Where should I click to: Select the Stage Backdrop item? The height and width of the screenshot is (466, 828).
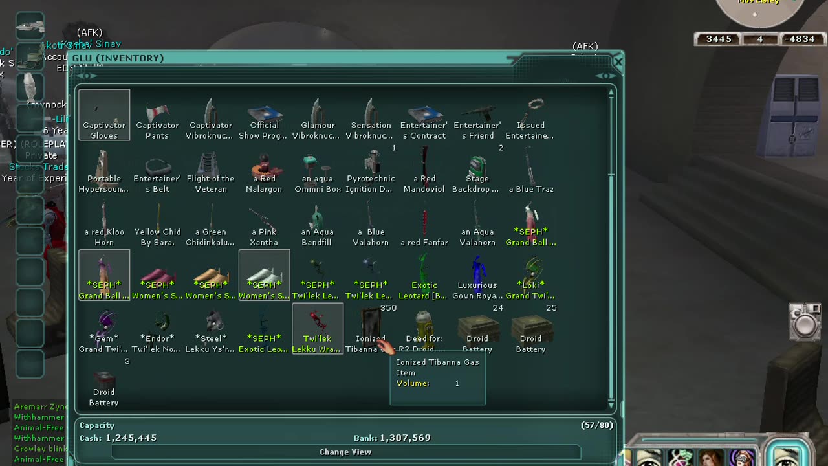pos(477,169)
